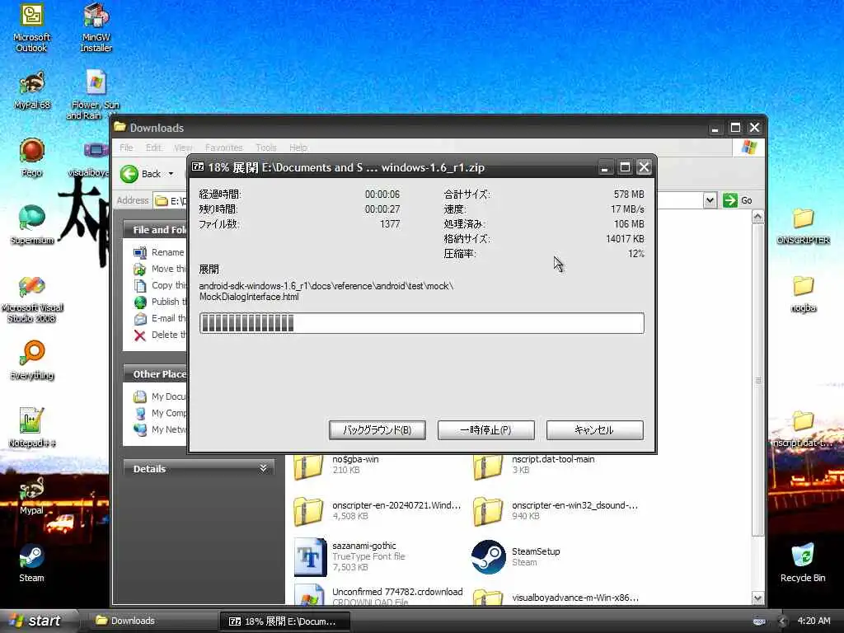Click scrollbar down arrow in Downloads

click(758, 598)
